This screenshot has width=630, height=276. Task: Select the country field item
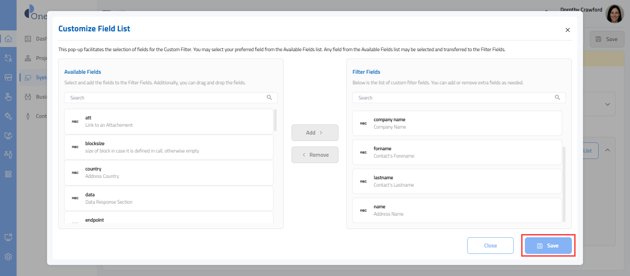point(168,172)
